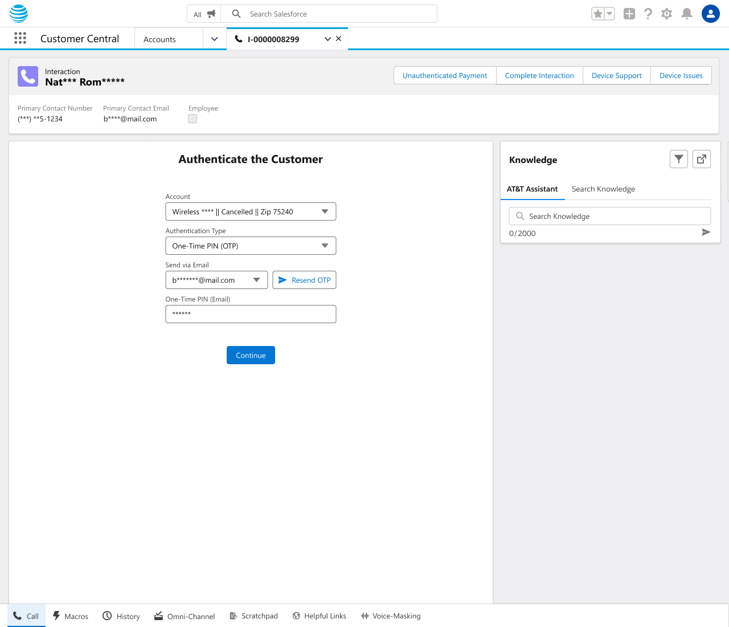The image size is (729, 627).
Task: Open the Scratchpad utility item
Action: coord(253,616)
